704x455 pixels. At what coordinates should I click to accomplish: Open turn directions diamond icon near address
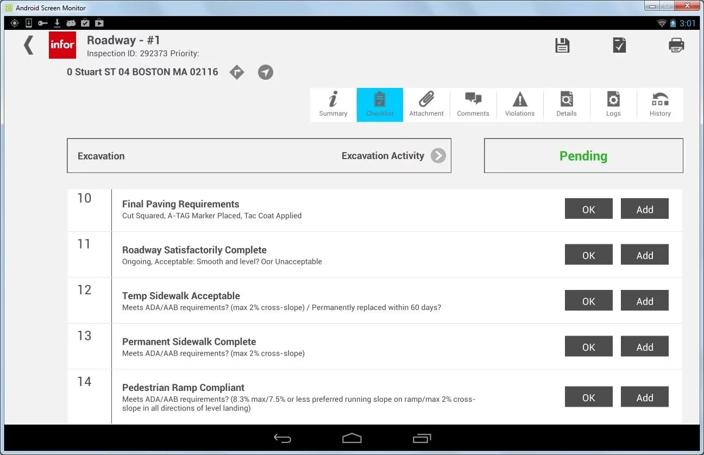coord(237,72)
